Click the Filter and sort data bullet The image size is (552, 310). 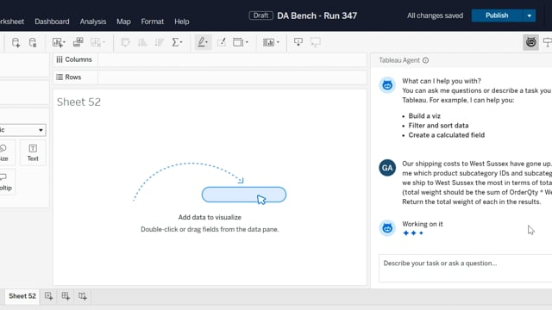[x=438, y=126]
